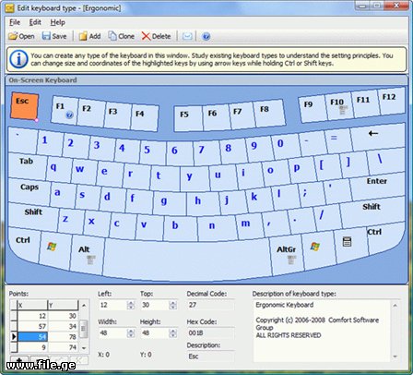Adjust the Width spinner arrows
The image size is (413, 375).
tap(131, 333)
